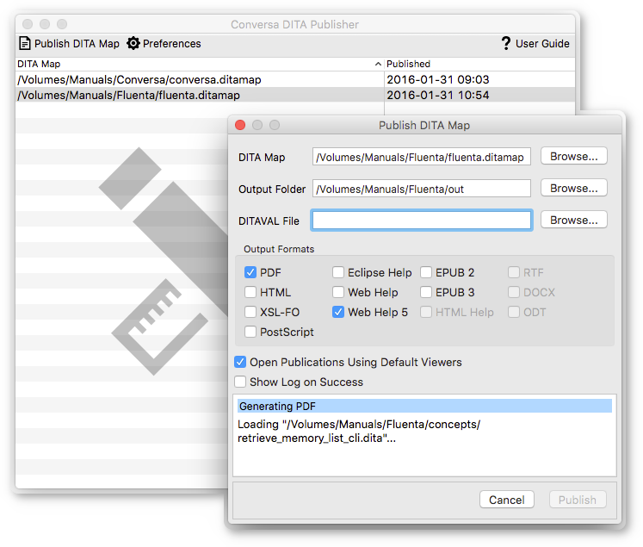Check the Eclipse Help format
Image resolution: width=643 pixels, height=547 pixels.
coord(338,272)
